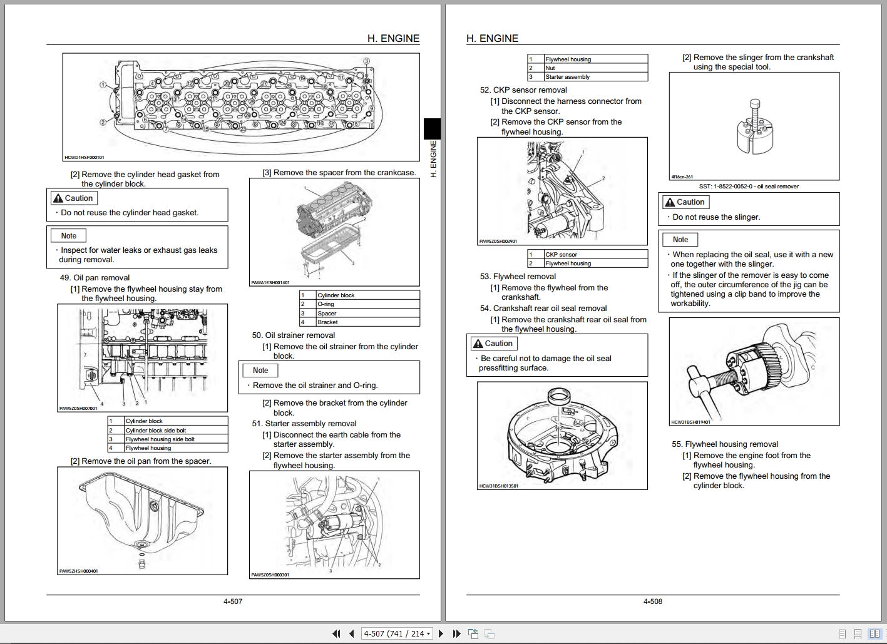Click the cylinder head bolt diagram
Screen dimensions: 887x644
(240, 106)
